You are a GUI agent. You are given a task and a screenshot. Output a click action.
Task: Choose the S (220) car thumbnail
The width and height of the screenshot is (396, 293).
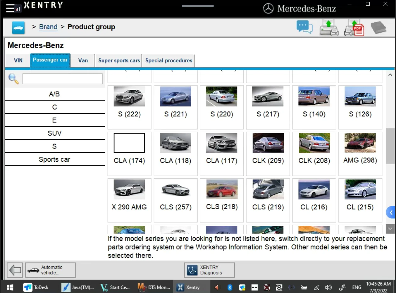(x=222, y=96)
